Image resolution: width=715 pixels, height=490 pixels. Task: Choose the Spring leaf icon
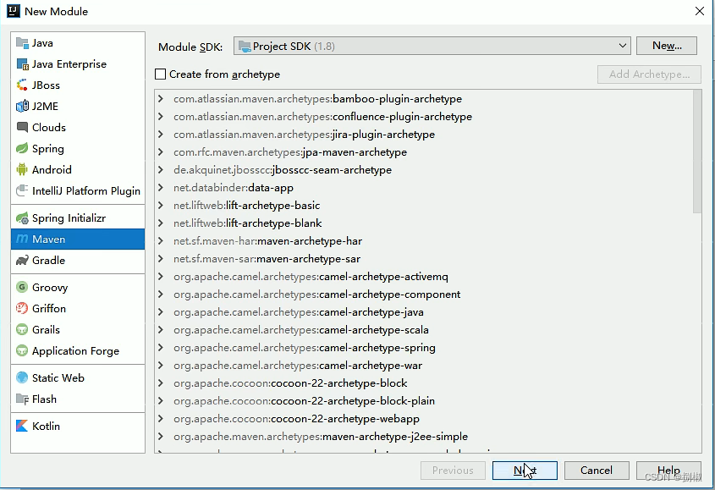22,149
